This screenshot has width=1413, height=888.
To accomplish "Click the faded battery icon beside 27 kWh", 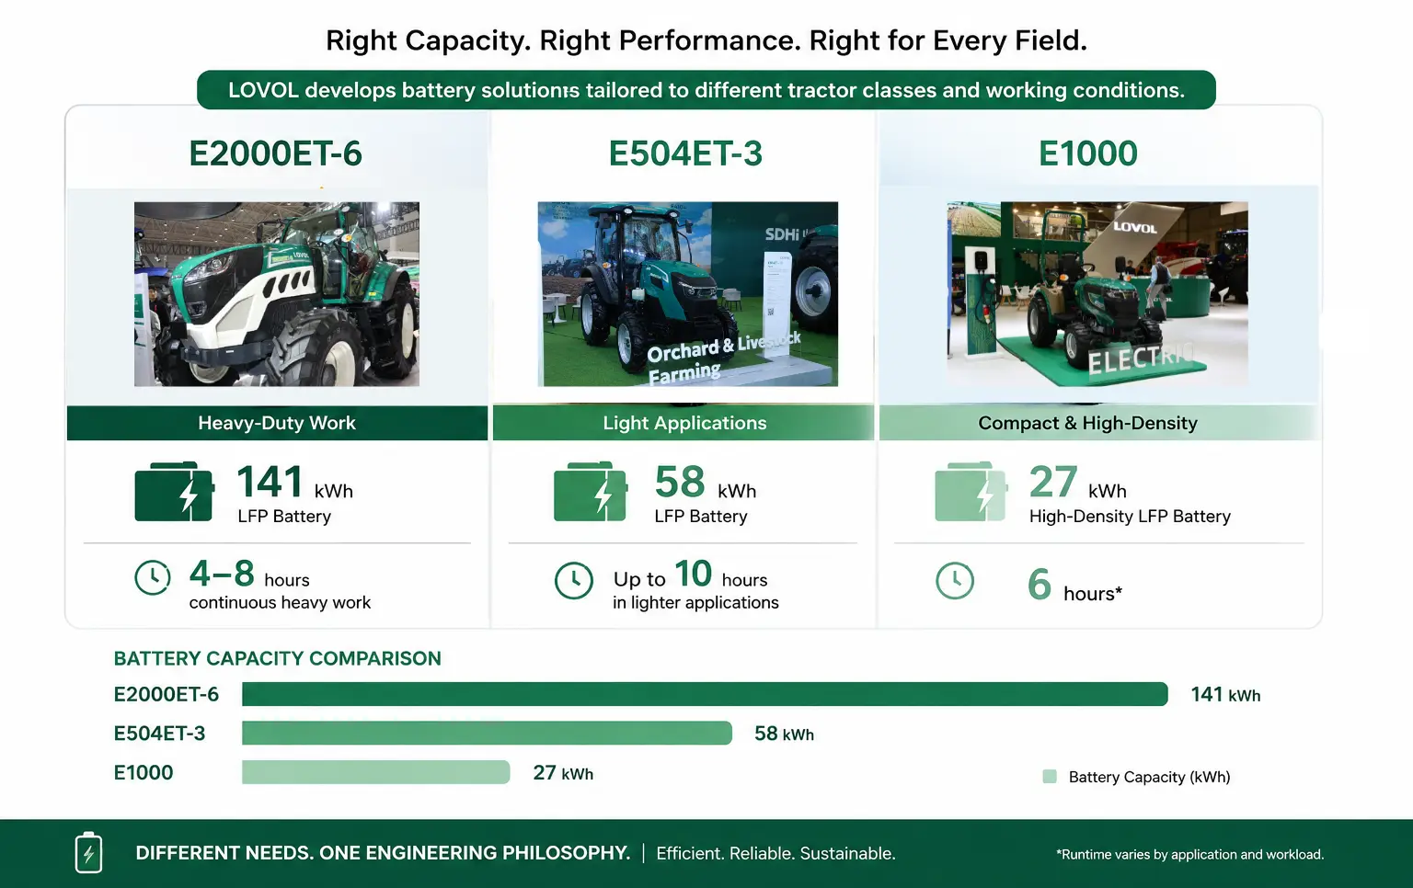I will pos(971,492).
